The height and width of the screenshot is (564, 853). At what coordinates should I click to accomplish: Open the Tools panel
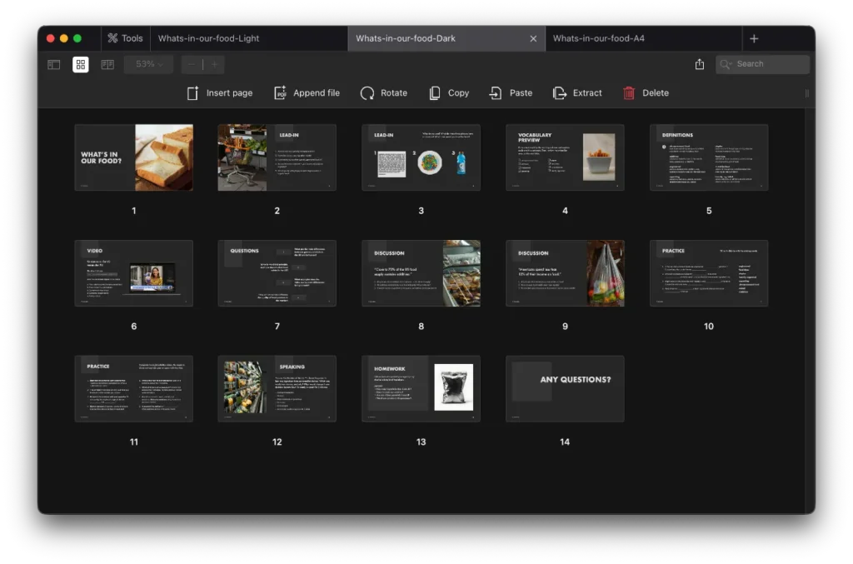[124, 38]
